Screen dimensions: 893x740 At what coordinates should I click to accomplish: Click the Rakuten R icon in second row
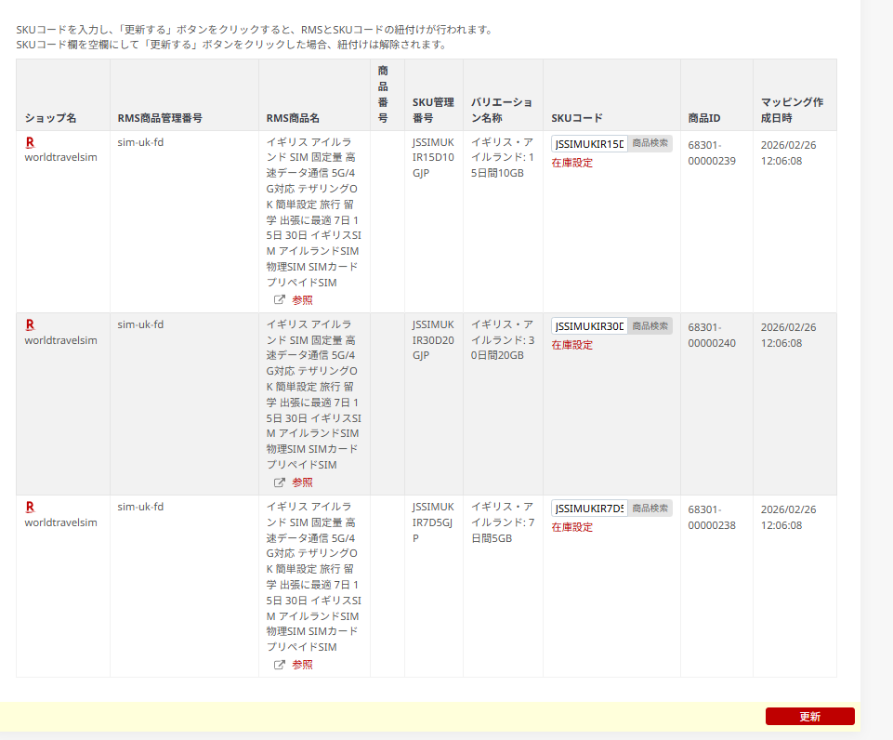click(30, 324)
